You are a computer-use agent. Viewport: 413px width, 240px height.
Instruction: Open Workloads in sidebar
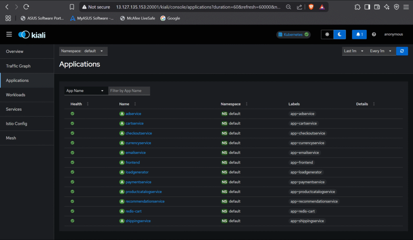(27, 95)
